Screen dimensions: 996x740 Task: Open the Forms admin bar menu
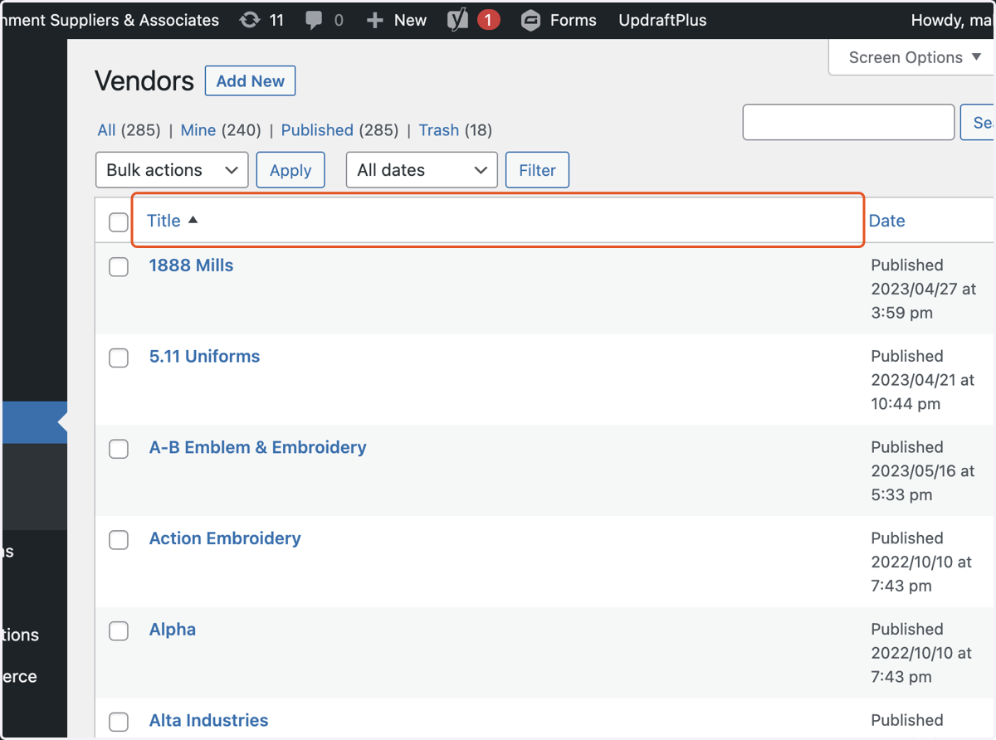(x=559, y=20)
